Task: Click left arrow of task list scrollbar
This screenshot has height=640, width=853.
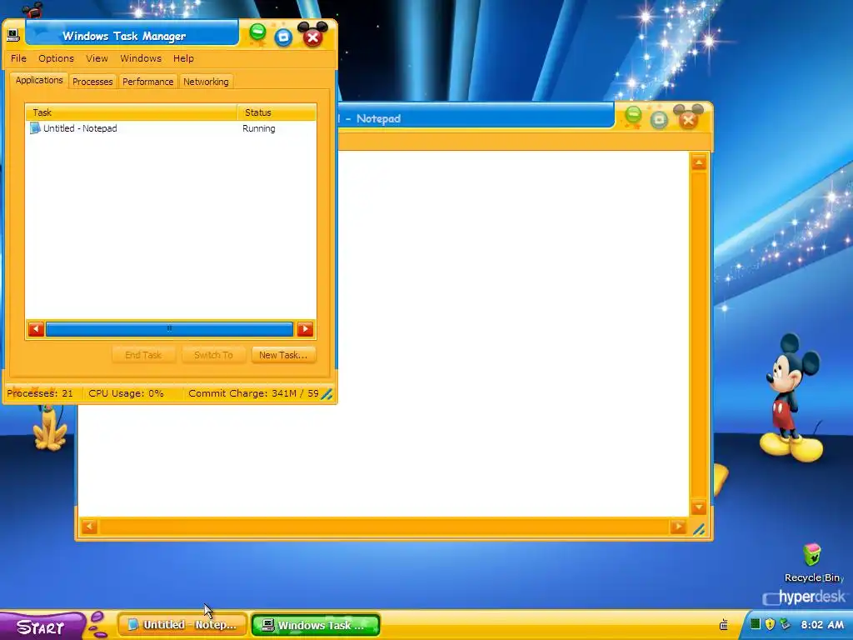Action: (x=36, y=329)
